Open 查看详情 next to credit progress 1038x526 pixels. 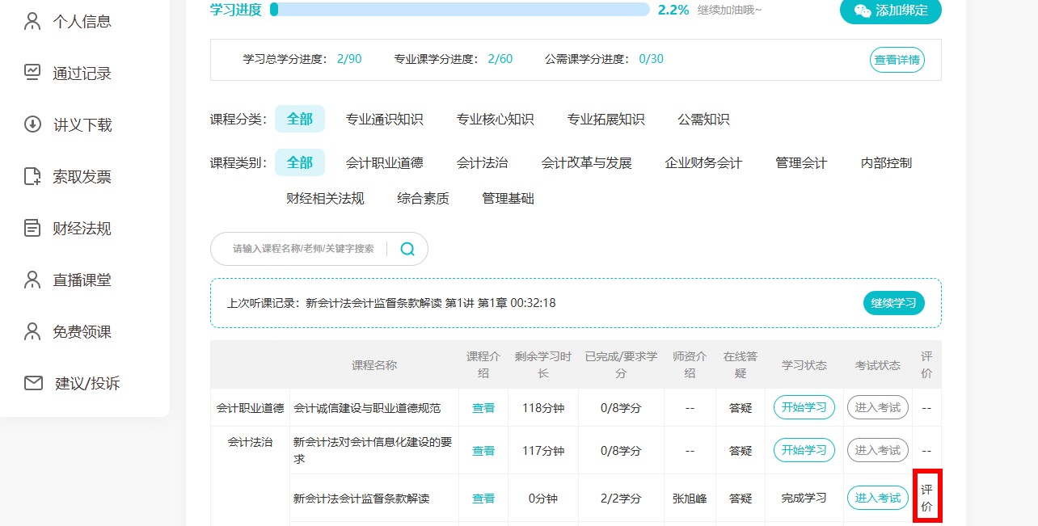coord(898,59)
